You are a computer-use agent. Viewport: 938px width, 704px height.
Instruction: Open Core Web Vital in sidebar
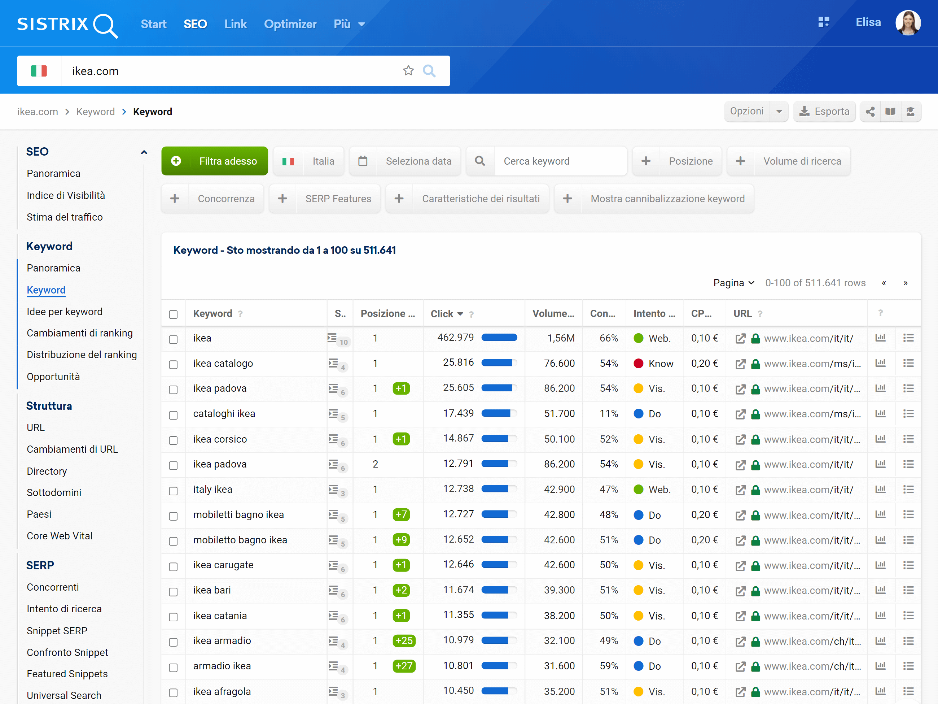pos(60,536)
